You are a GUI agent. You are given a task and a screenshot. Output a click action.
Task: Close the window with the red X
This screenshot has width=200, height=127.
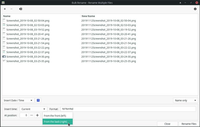[x=197, y=3]
